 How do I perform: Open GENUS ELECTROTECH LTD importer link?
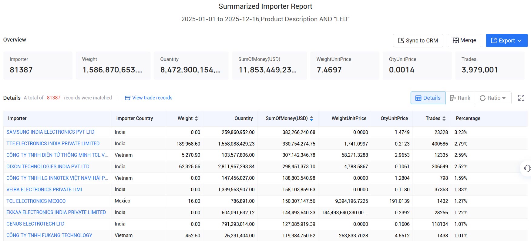35,224
